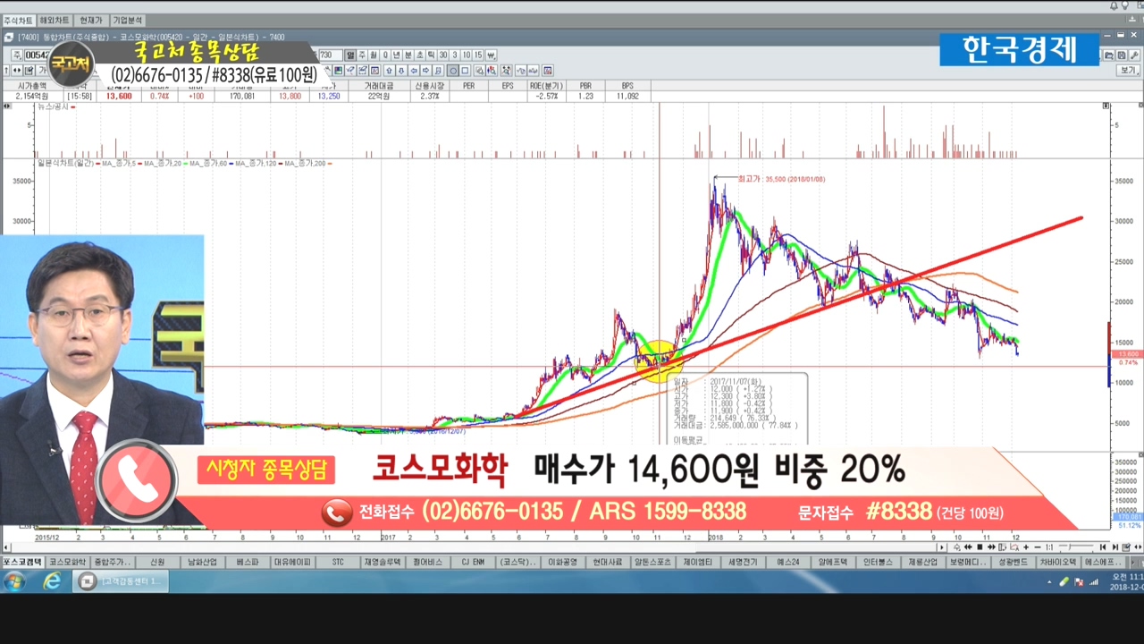Open the 보기 view dropdown

point(1128,70)
